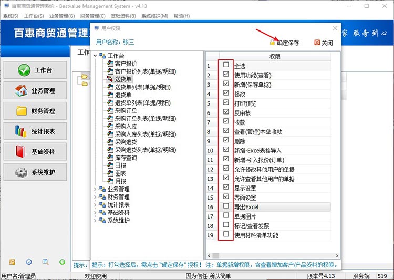Enable 使用材料清单功能 checkbox
Viewport: 394px width, 280px height.
pos(226,234)
